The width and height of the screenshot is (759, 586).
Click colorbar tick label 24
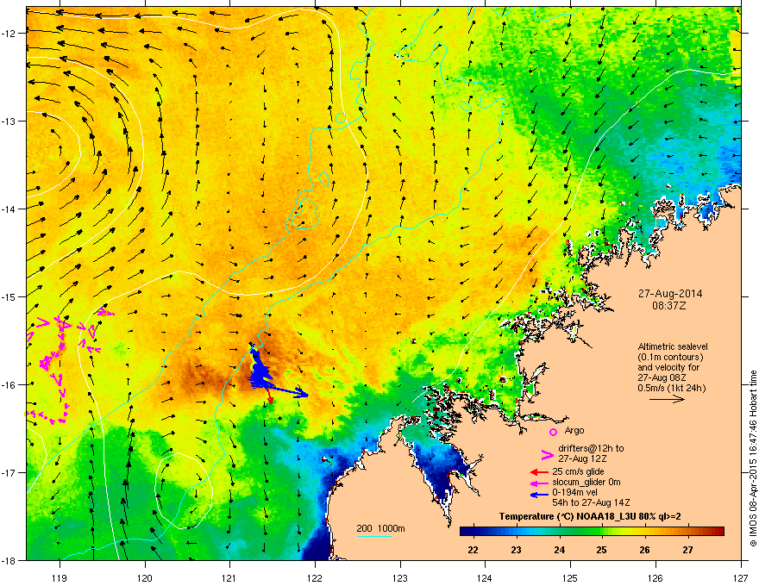pos(559,550)
